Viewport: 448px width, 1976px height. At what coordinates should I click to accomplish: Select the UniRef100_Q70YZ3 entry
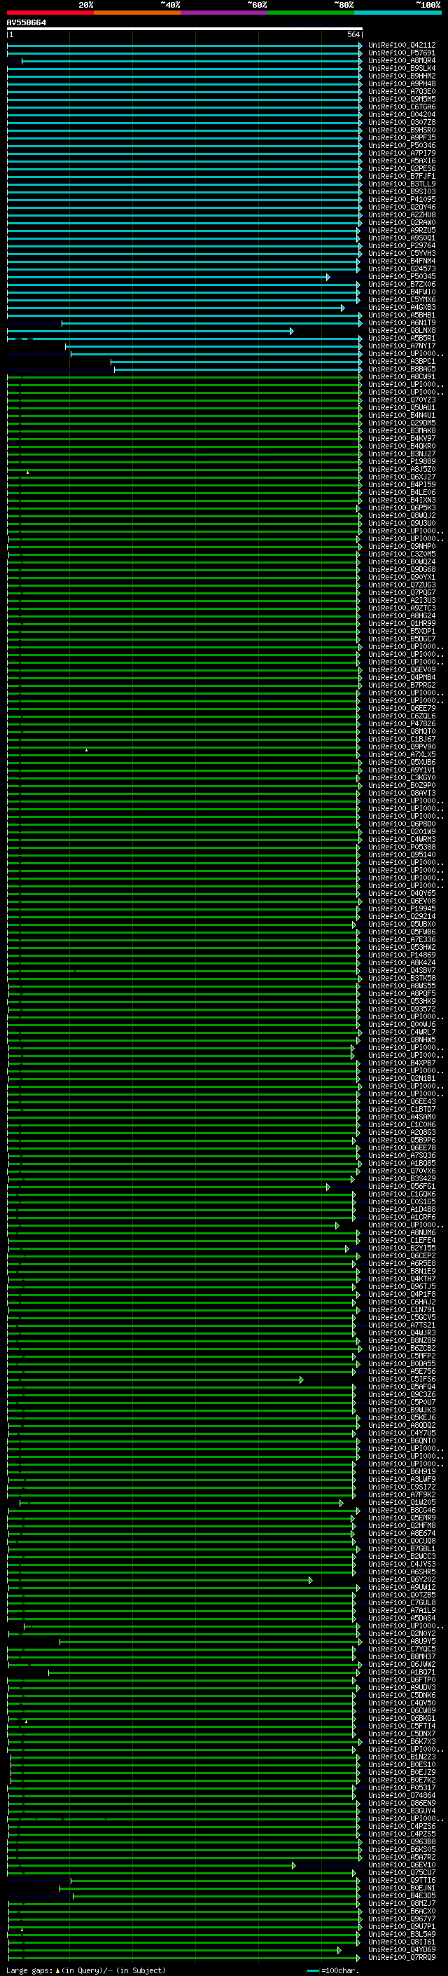pos(401,400)
